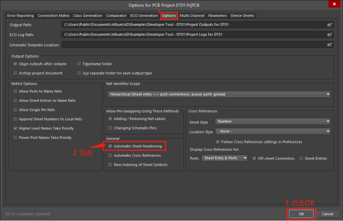Go to the Device Sheets tab

(242, 16)
